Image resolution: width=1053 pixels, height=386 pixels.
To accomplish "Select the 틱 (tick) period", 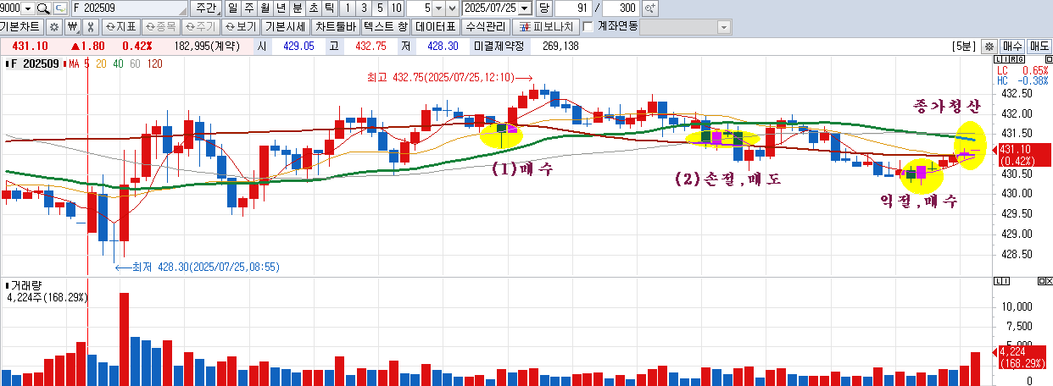I will pos(329,8).
